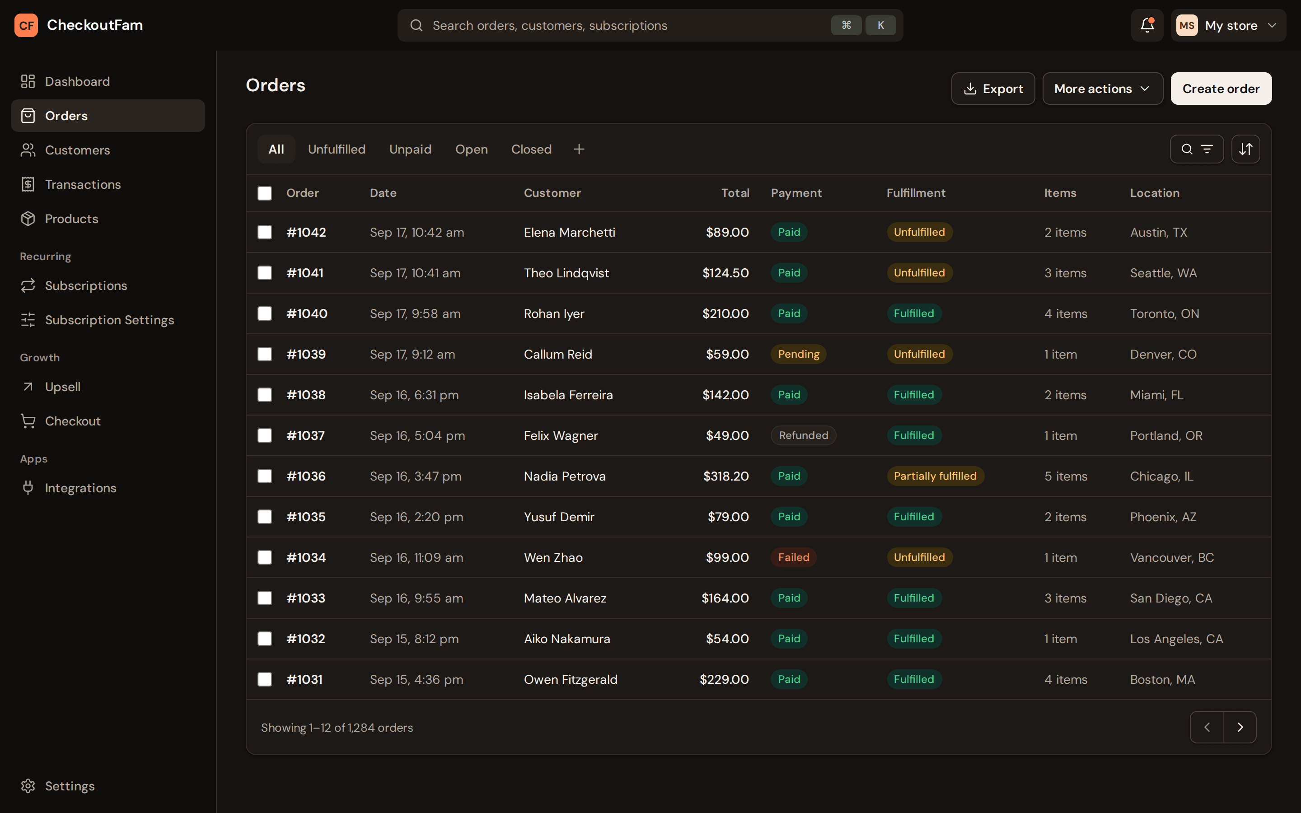The image size is (1301, 813).
Task: Click the Create order button
Action: tap(1221, 89)
